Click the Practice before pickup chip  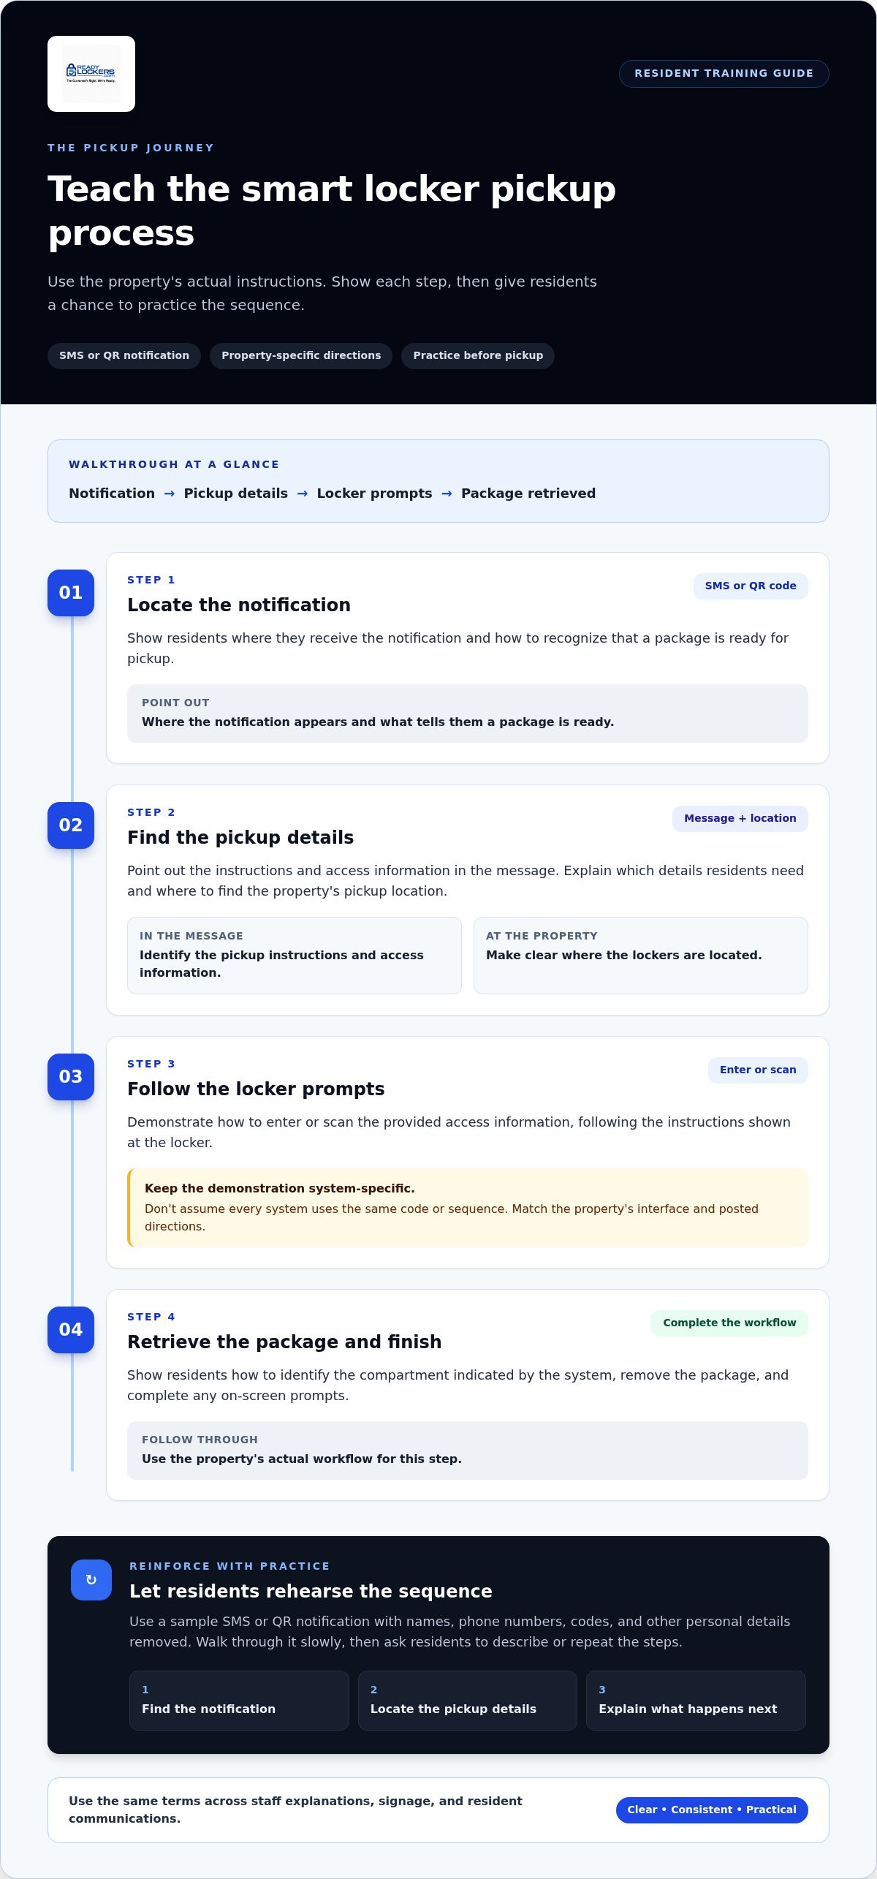[478, 356]
